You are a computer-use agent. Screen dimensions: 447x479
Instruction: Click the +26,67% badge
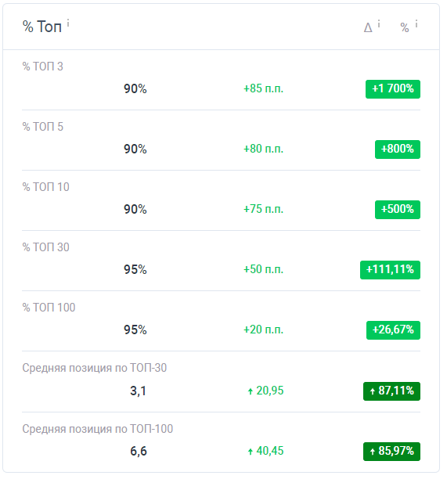coord(393,330)
